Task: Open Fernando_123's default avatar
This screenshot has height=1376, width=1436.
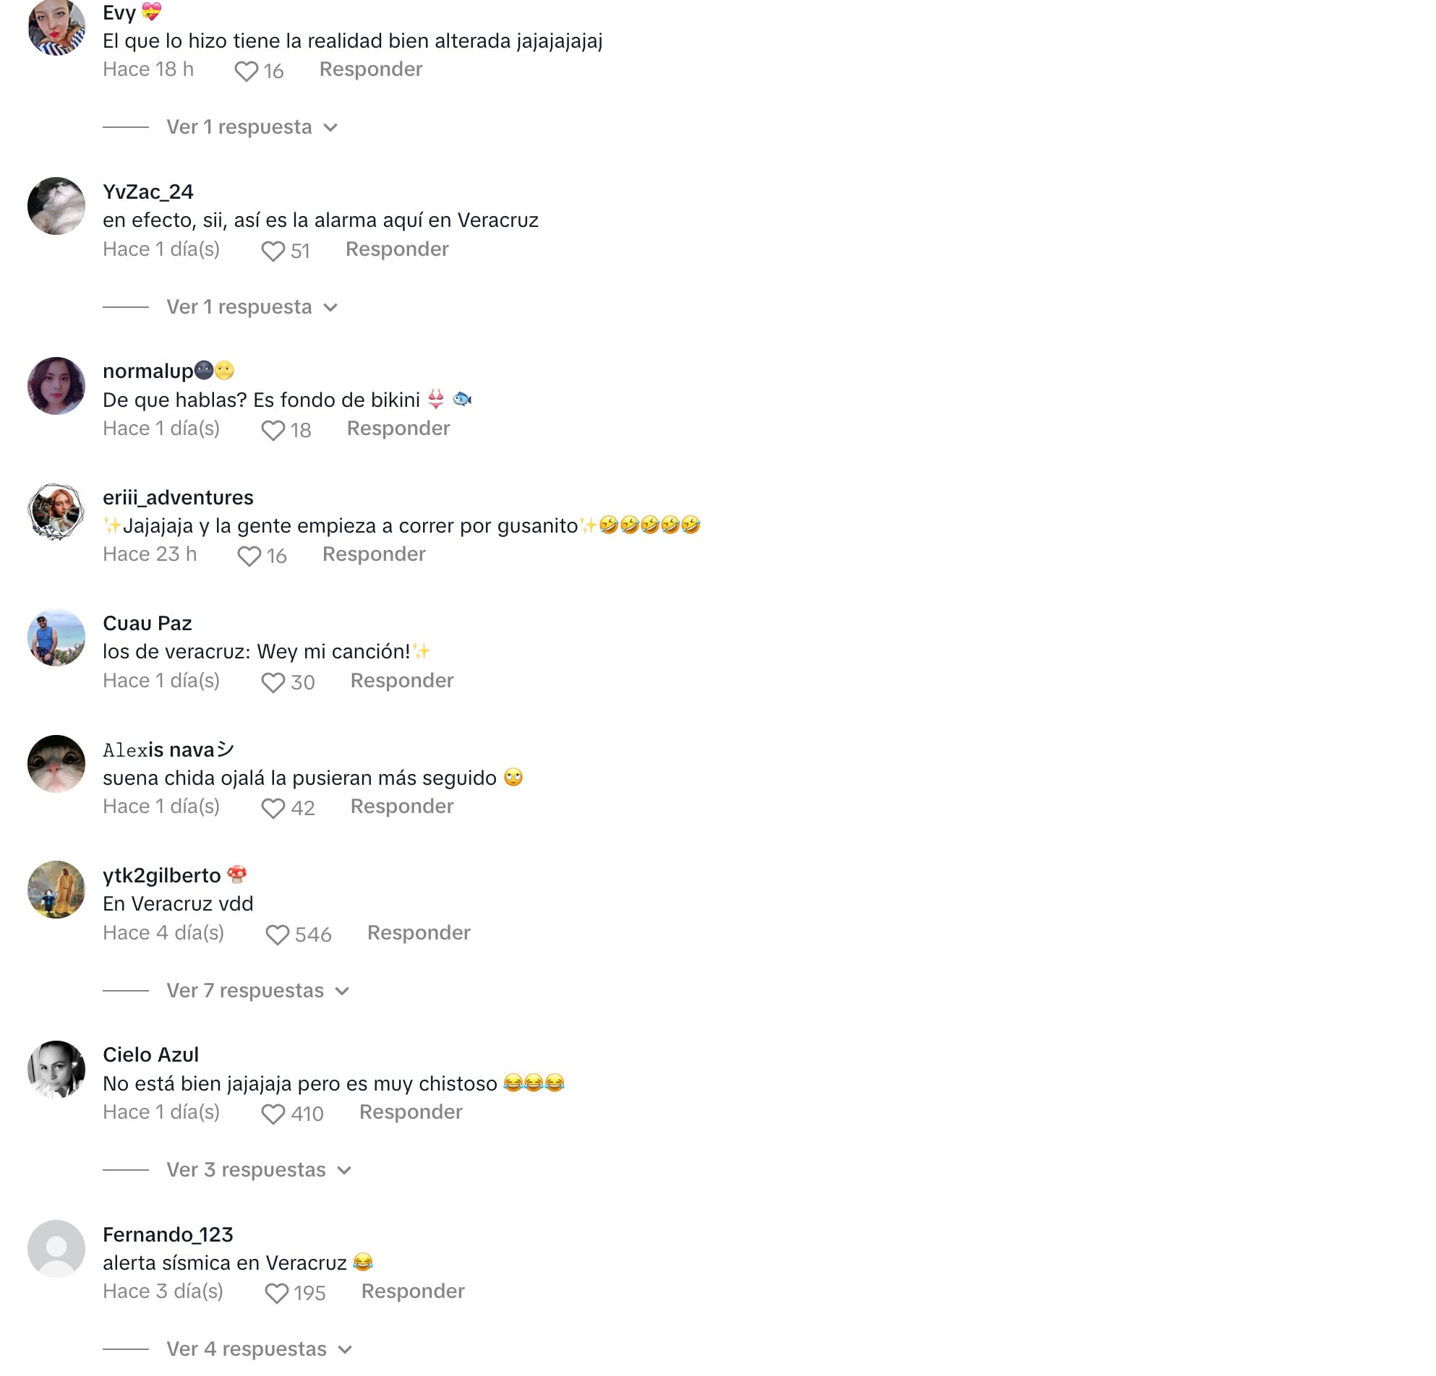Action: (x=56, y=1250)
